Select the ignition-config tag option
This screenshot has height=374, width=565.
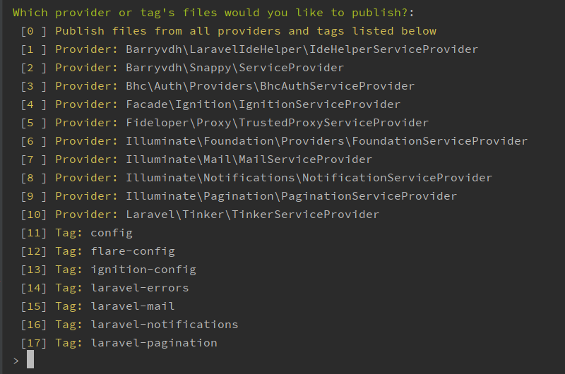[x=125, y=270]
